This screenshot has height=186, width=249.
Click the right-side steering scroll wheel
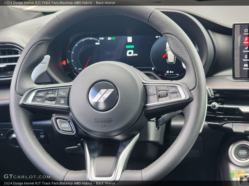pos(163,94)
